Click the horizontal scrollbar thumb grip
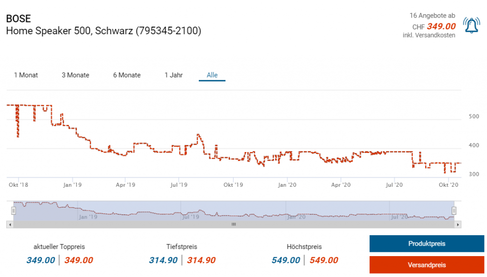Image resolution: width=487 pixels, height=277 pixels. point(234,224)
